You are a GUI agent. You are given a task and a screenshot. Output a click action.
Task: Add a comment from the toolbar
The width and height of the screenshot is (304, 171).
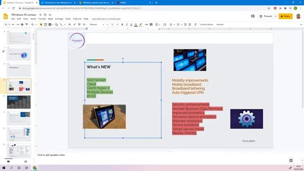(151, 25)
